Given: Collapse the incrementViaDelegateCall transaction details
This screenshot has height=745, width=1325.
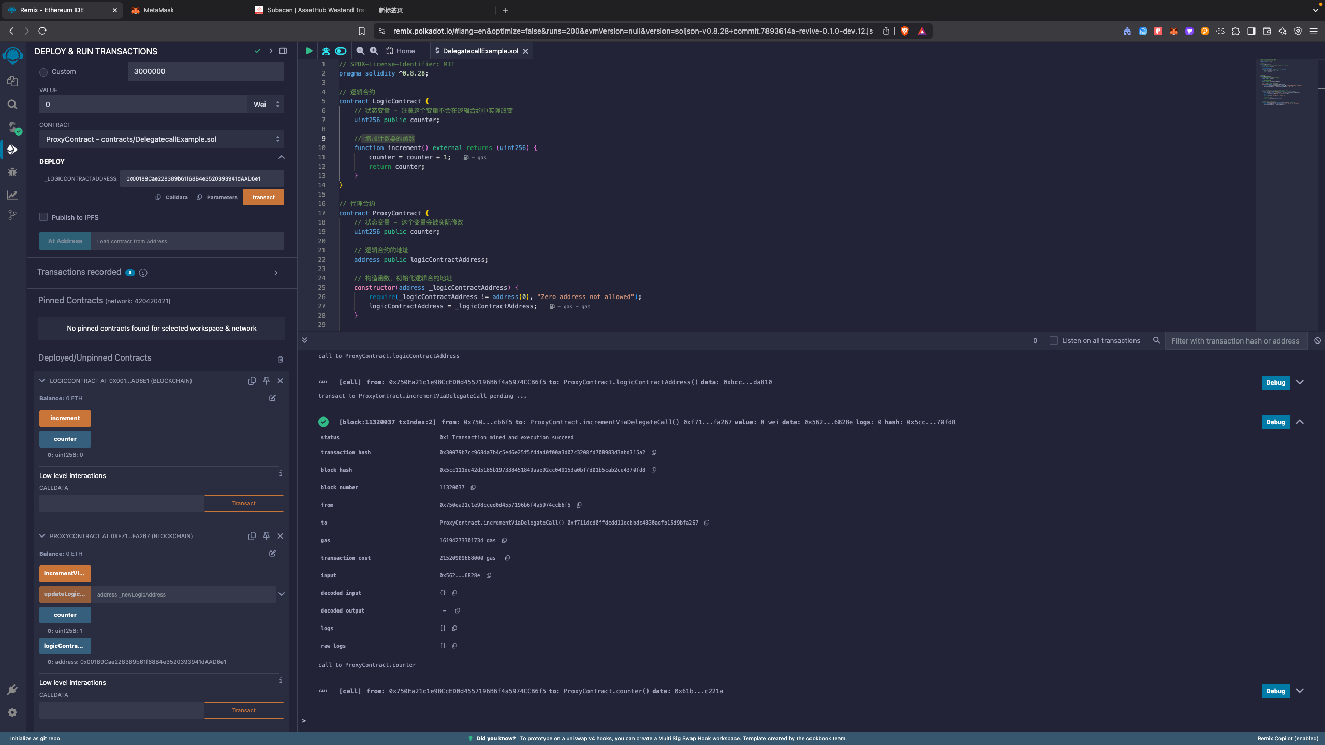Looking at the screenshot, I should pyautogui.click(x=1300, y=422).
